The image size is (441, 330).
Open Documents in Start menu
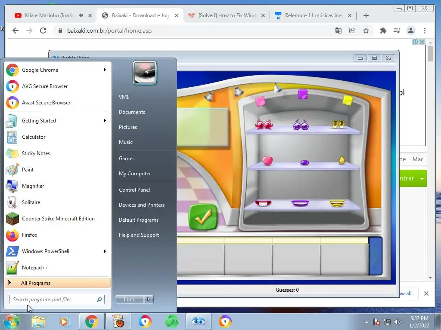pos(132,112)
